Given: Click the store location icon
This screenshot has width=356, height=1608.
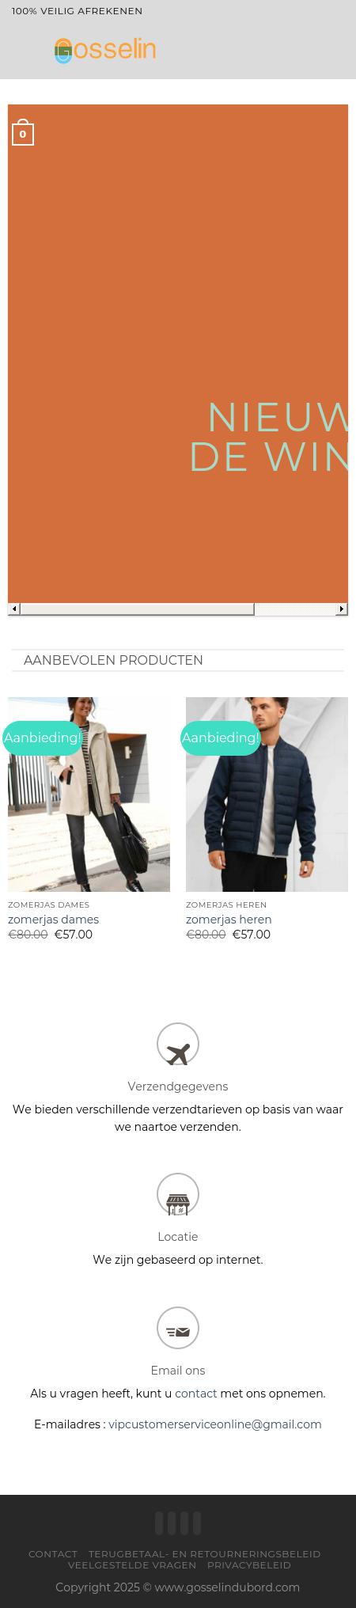Looking at the screenshot, I should 178,1194.
